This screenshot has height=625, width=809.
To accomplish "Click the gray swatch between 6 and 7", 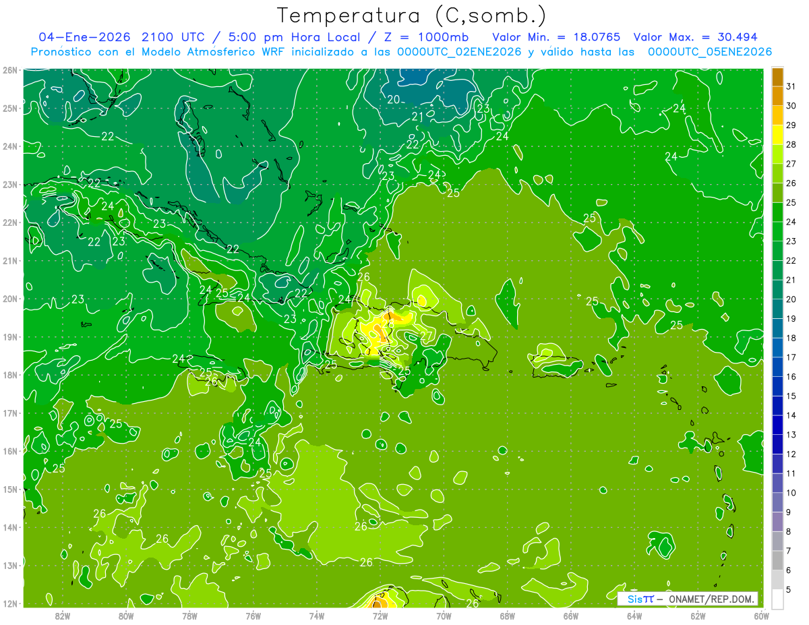I will click(777, 560).
